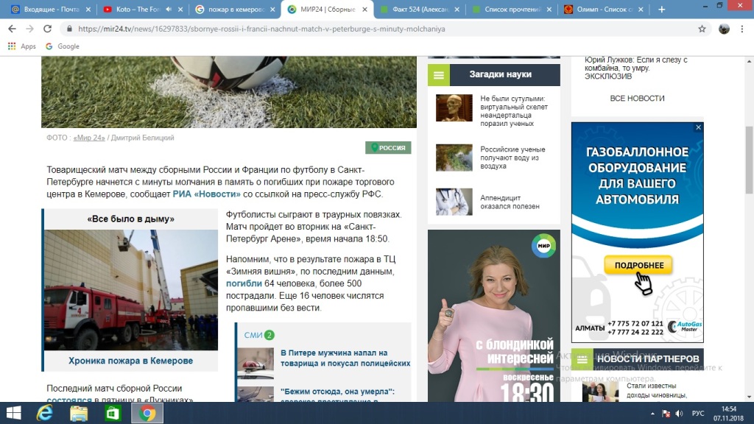Open volume control in tray
The height and width of the screenshot is (424, 754).
pyautogui.click(x=679, y=414)
